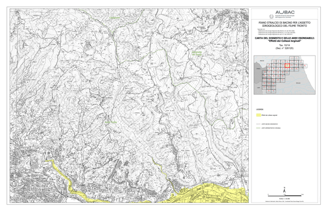Click the north arrow symbol
The width and height of the screenshot is (329, 210).
point(284,190)
